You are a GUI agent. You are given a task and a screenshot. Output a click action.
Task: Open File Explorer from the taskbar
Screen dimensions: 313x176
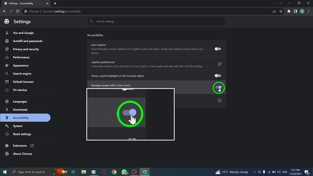pos(84,172)
